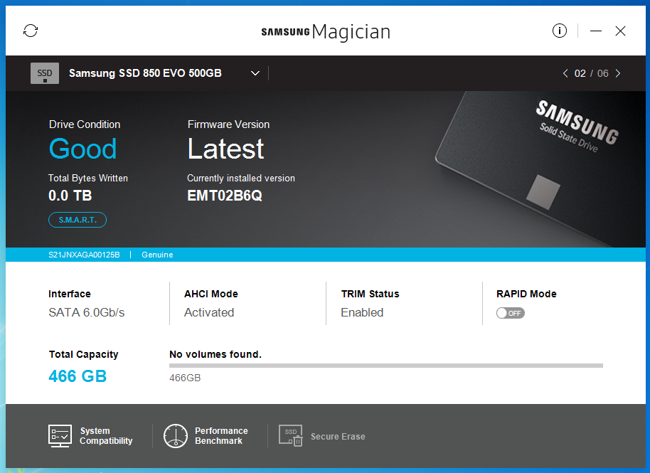Open the S.M.A.R.T. details button
The width and height of the screenshot is (650, 473).
tap(78, 220)
